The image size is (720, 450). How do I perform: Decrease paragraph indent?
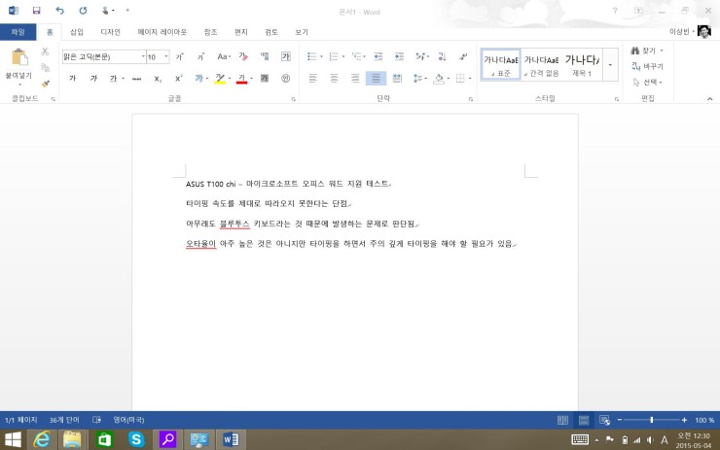(x=378, y=56)
